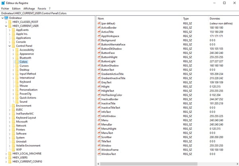239x166 pixels.
Task: Click the data value 153 180 209
Action: pyautogui.click(x=216, y=32)
